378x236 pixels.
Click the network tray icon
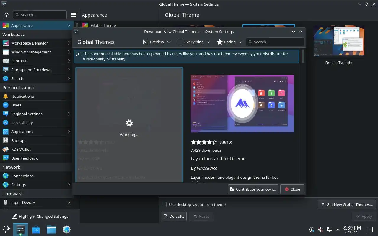pyautogui.click(x=330, y=230)
